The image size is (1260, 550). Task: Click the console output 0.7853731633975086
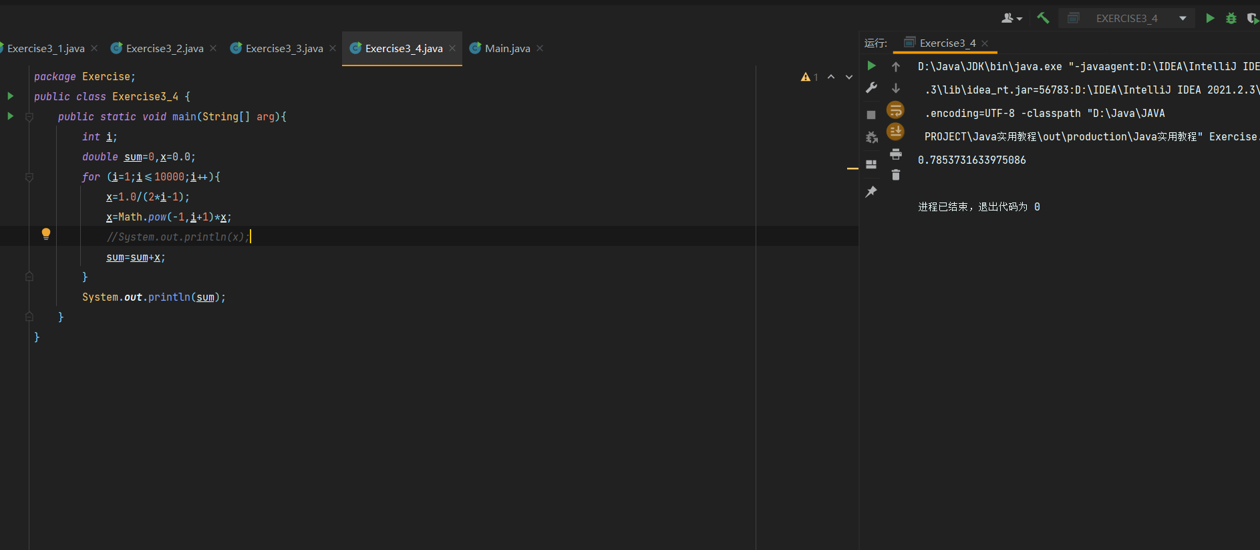(x=972, y=160)
